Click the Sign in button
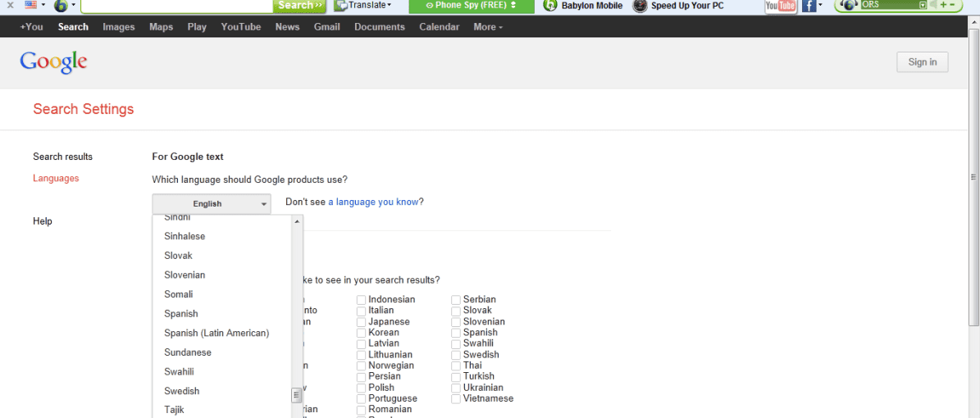 click(923, 61)
